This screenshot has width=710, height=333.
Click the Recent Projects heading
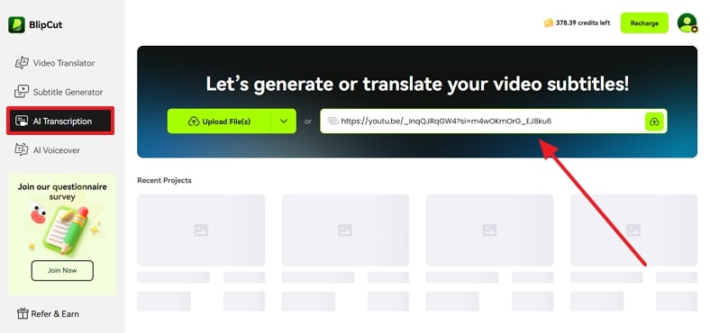click(164, 180)
